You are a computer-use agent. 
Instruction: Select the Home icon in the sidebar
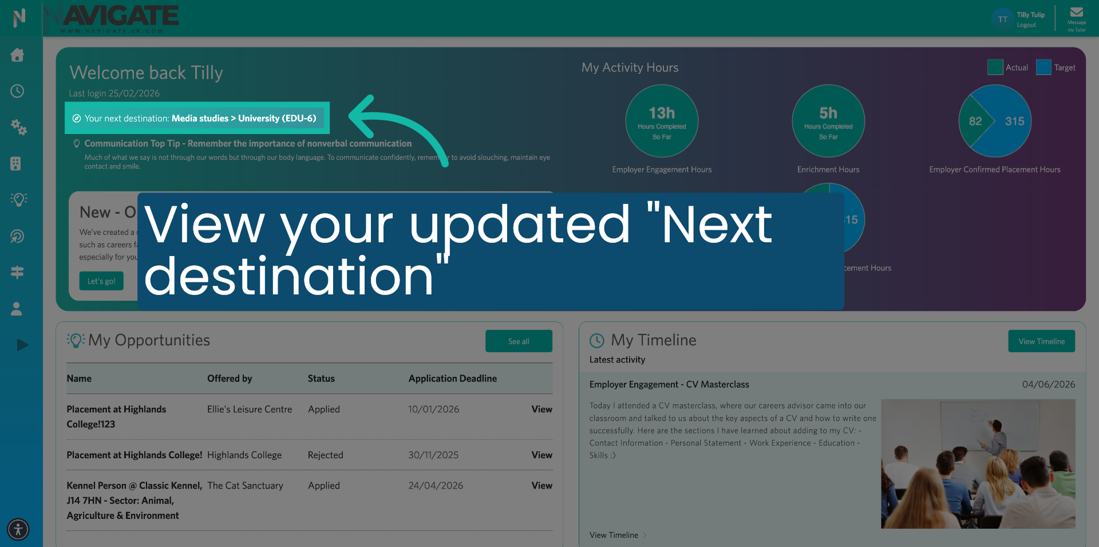(x=18, y=55)
